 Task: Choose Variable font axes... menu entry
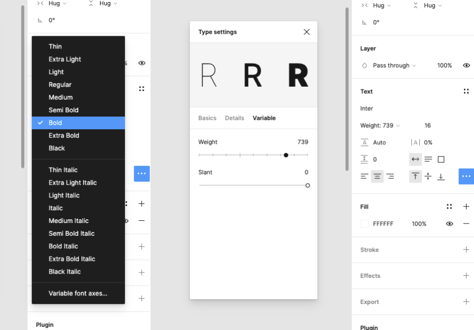tap(78, 293)
